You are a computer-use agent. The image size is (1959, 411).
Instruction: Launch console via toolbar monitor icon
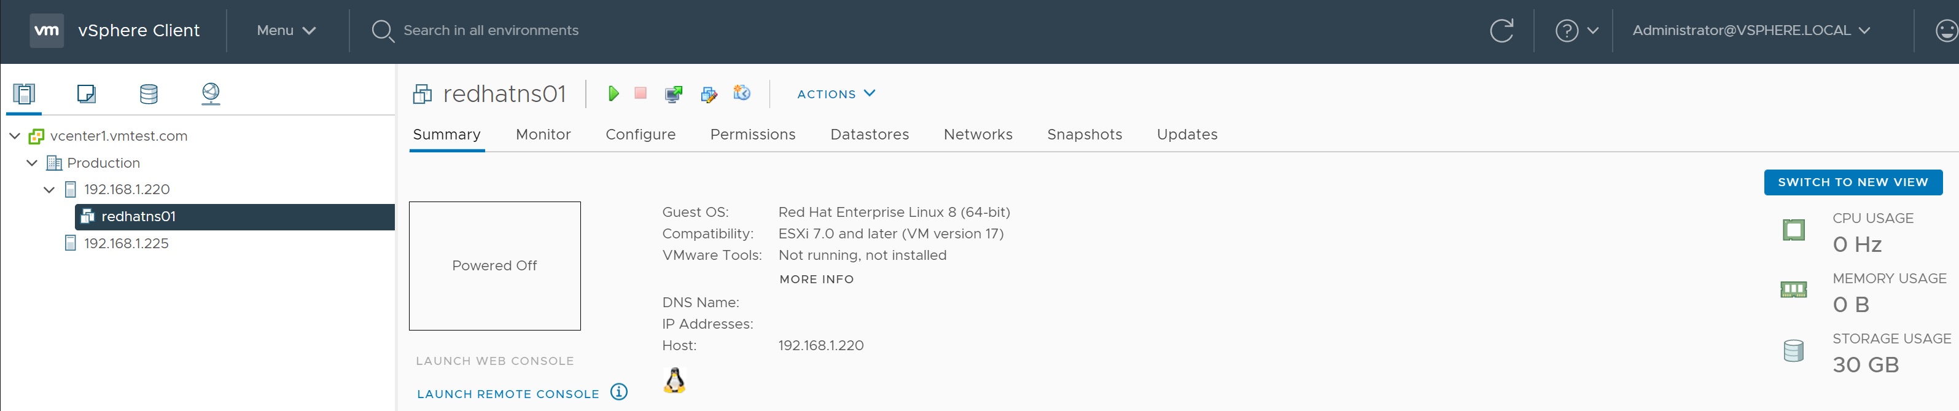point(673,93)
